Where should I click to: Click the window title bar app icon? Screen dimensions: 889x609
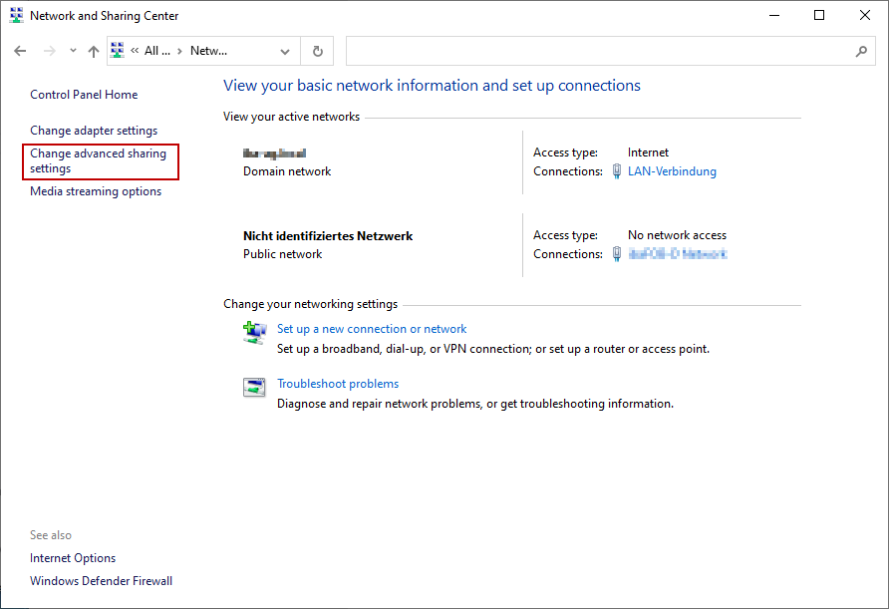[x=16, y=16]
